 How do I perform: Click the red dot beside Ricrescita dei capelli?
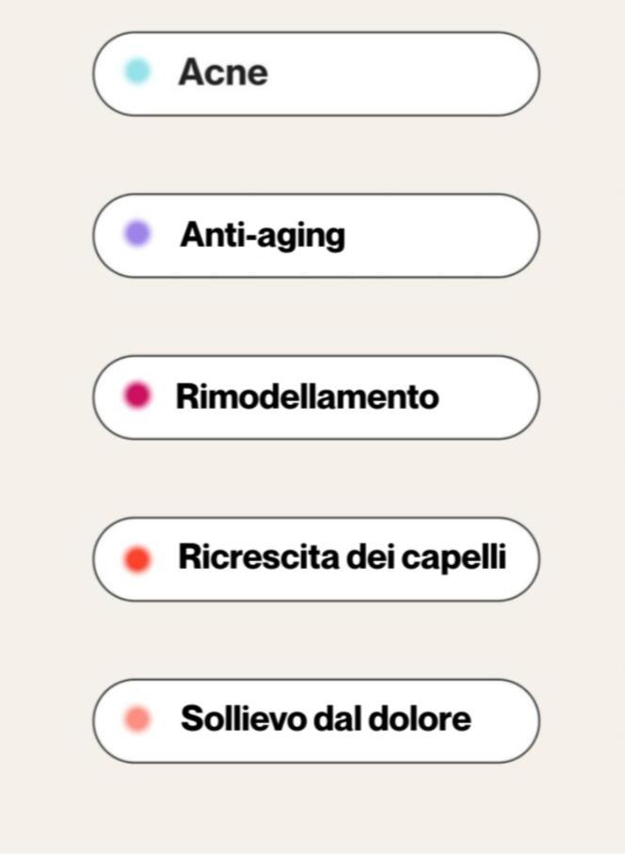click(137, 558)
